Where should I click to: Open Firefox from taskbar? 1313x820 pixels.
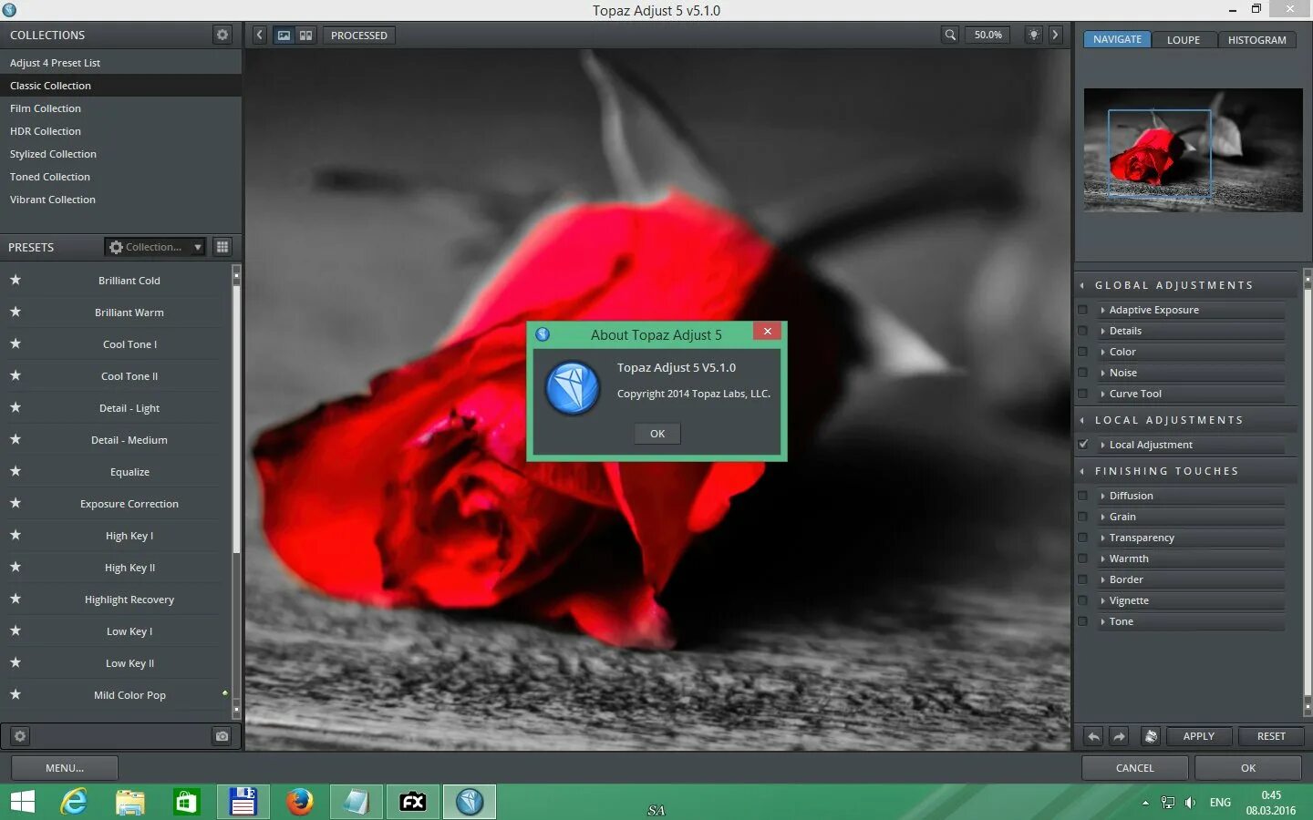click(299, 802)
